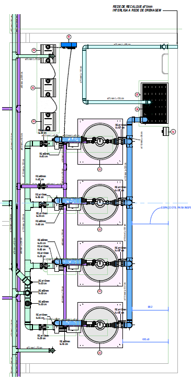Select round floor drain with grid pattern
This screenshot has width=191, height=380.
(27, 303)
